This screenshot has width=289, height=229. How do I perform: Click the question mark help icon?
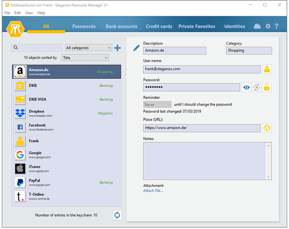(276, 26)
